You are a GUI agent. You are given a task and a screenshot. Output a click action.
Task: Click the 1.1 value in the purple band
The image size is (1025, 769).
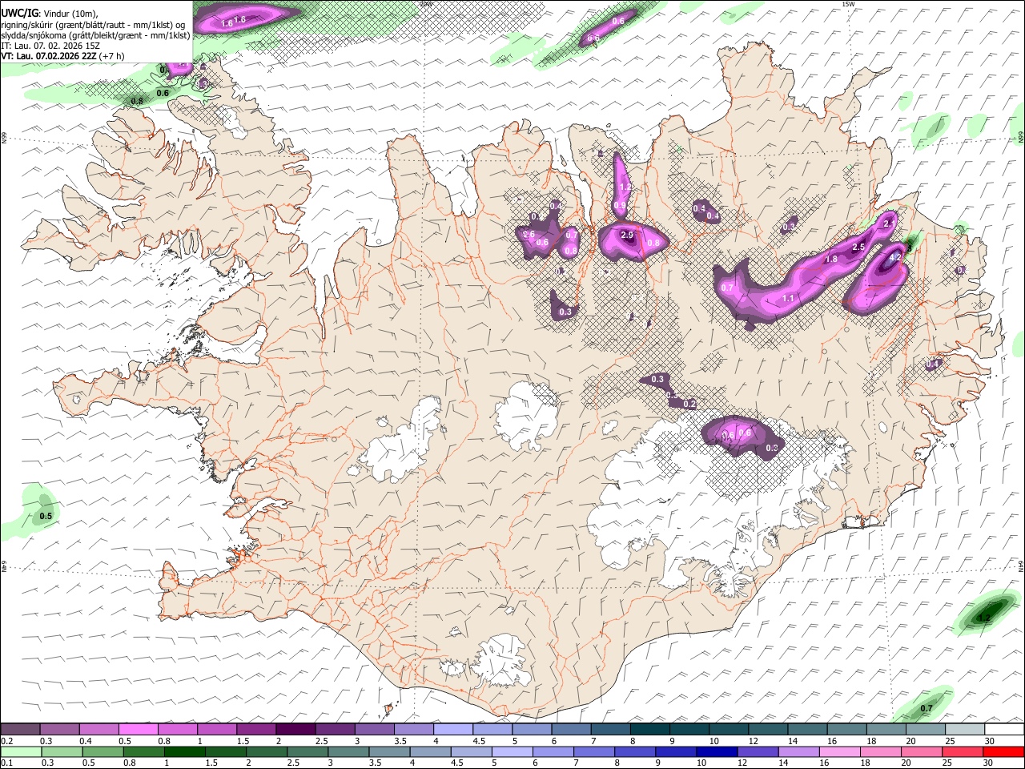click(x=788, y=298)
